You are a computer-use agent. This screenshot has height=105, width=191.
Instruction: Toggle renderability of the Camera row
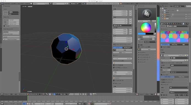point(190,15)
